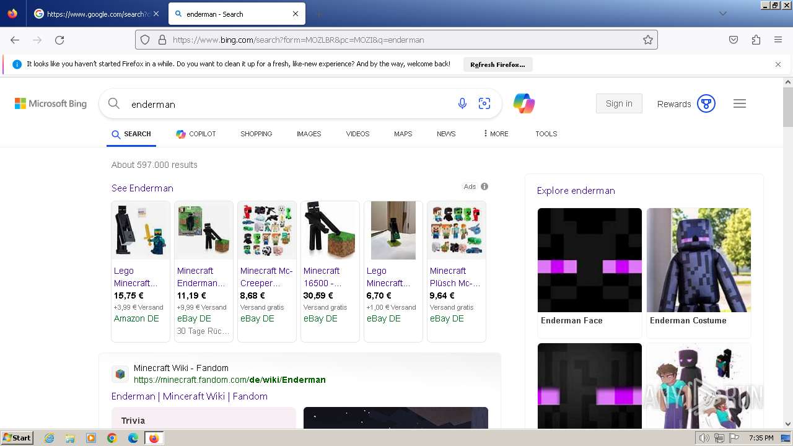The height and width of the screenshot is (446, 793).
Task: Open the Windows Start menu
Action: pos(17,438)
